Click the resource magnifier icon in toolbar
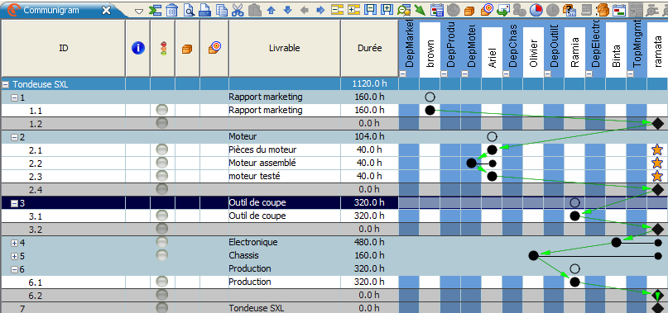Image resolution: width=668 pixels, height=313 pixels. pos(403,10)
